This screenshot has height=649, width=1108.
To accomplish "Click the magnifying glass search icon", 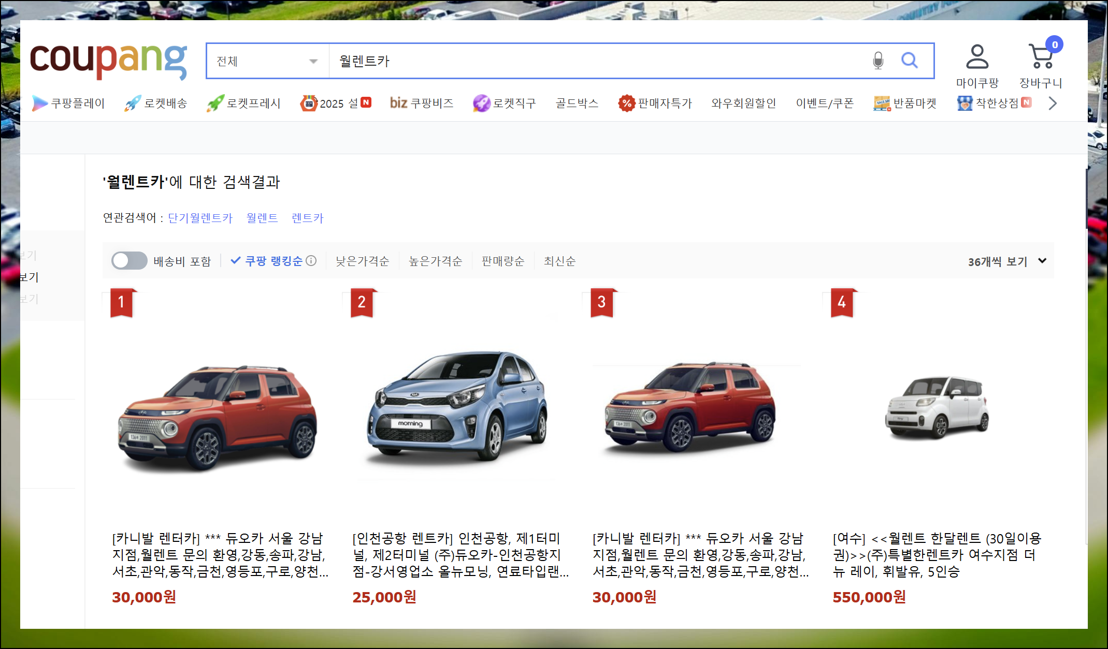I will (909, 61).
